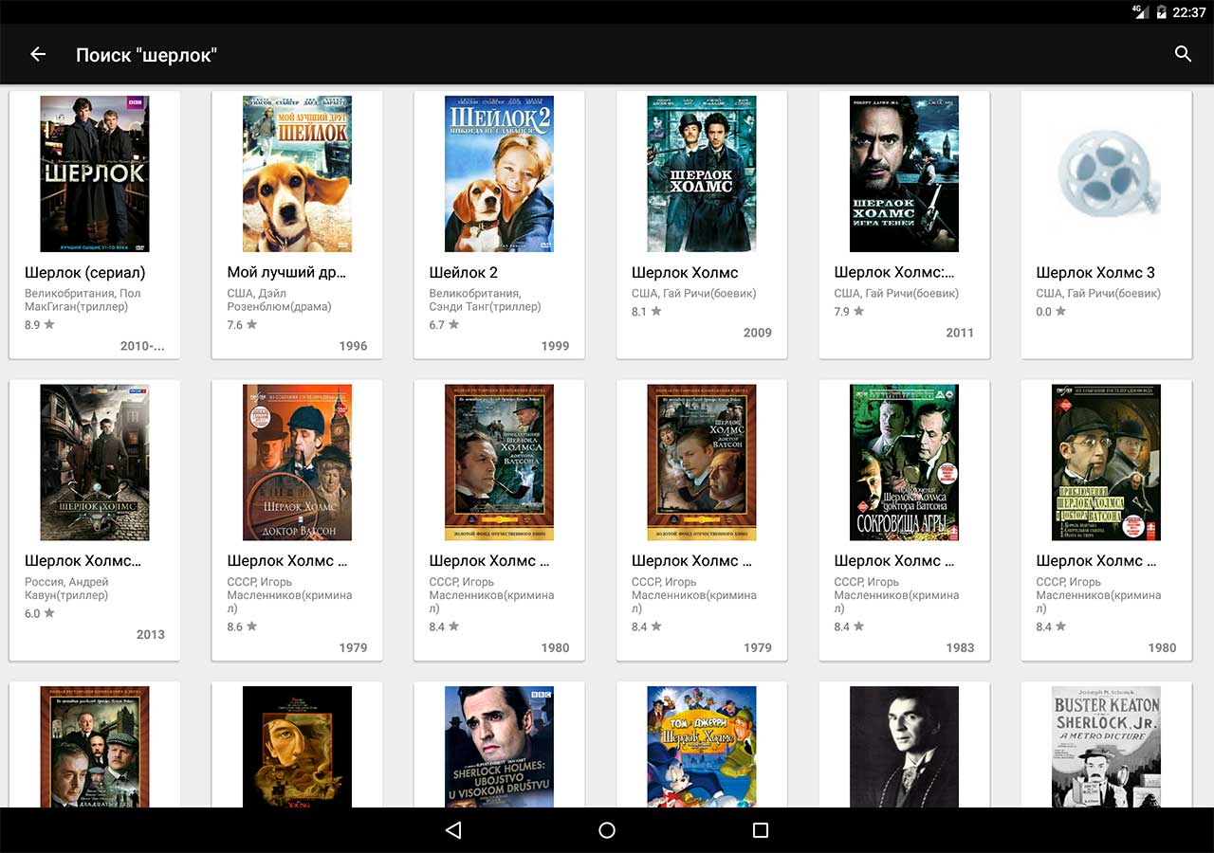Select the title 'Шерлок Холмс:...' from 2011
This screenshot has height=853, width=1214.
pyautogui.click(x=894, y=273)
